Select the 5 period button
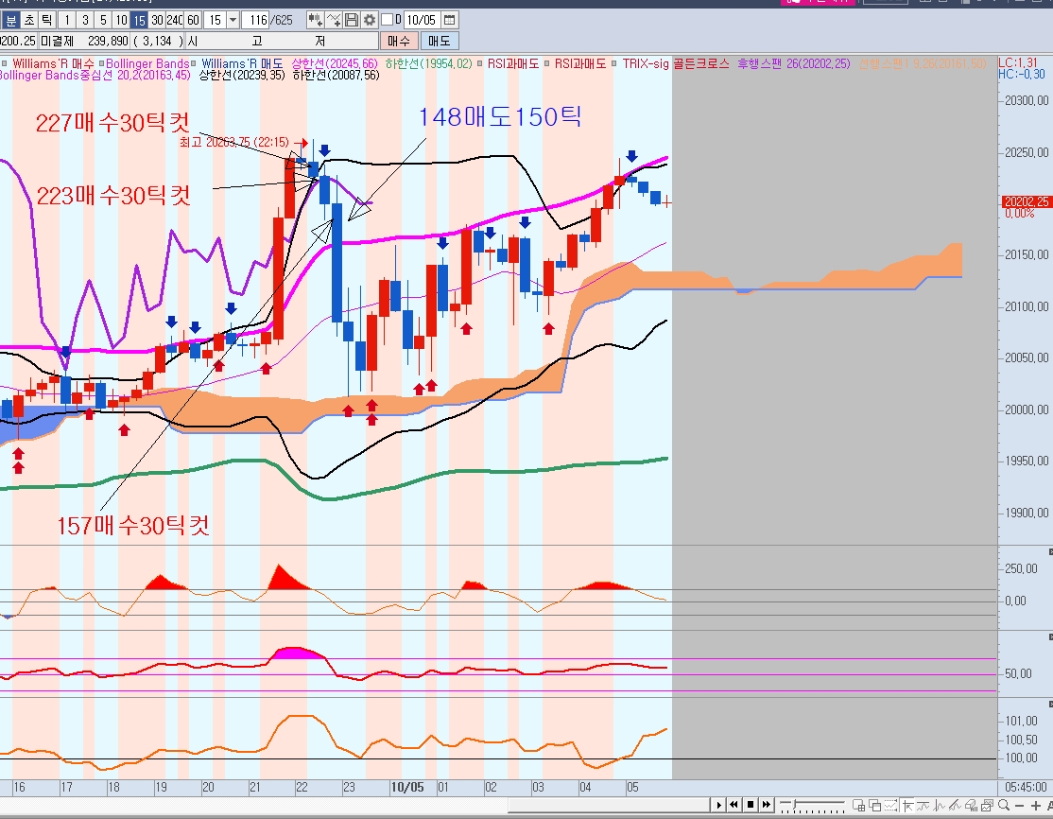The width and height of the screenshot is (1053, 819). pos(103,20)
